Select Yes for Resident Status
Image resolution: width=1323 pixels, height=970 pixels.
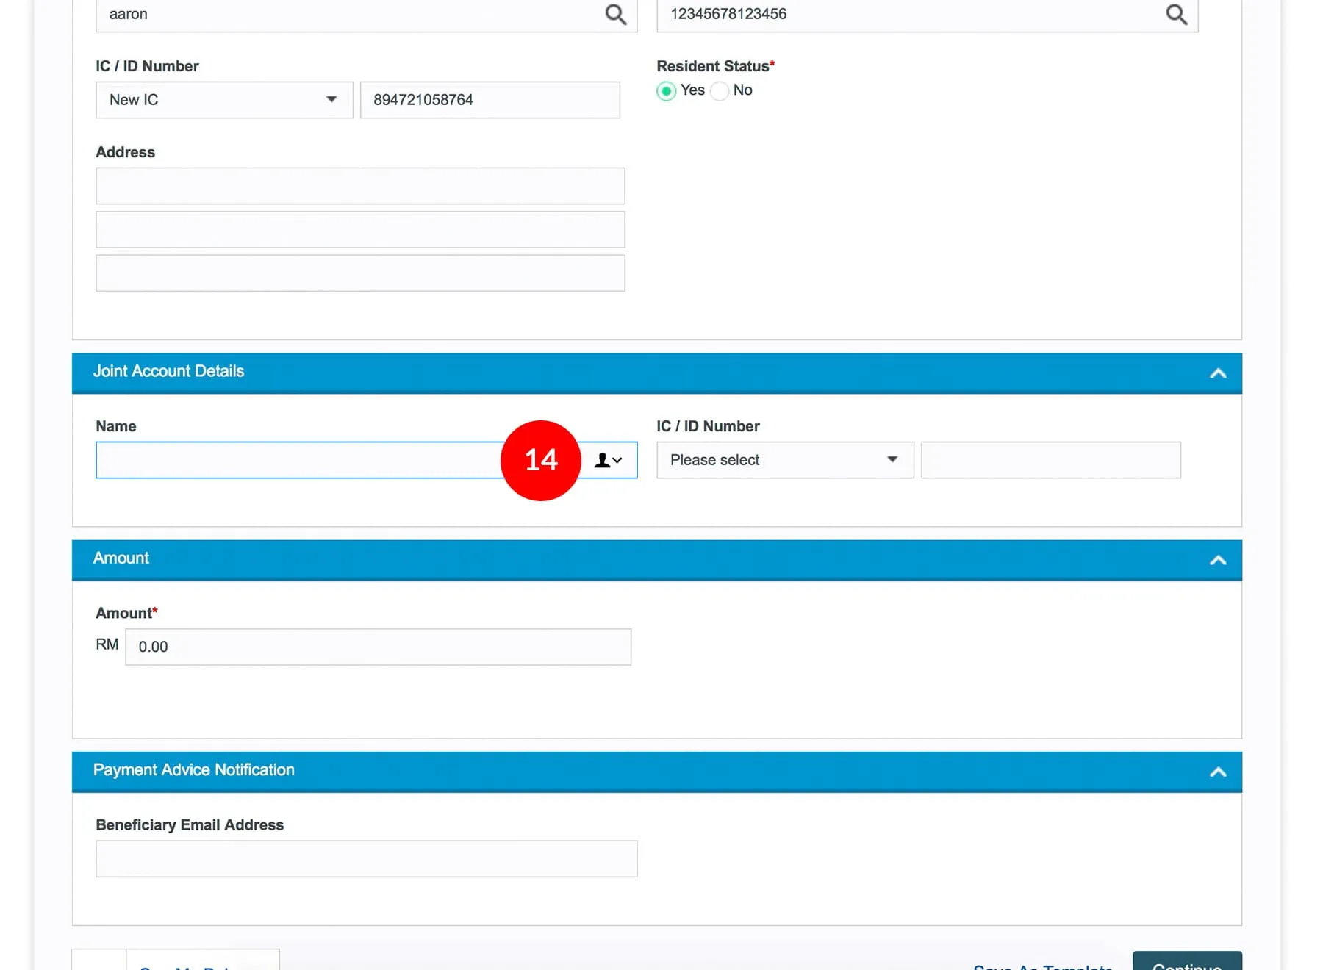click(x=667, y=91)
